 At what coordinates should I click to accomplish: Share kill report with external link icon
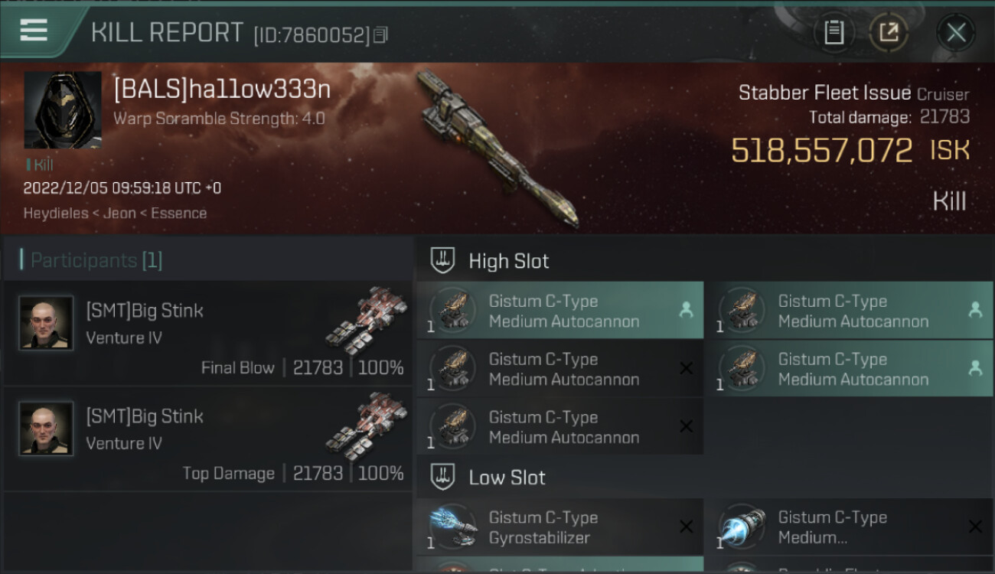click(x=889, y=32)
